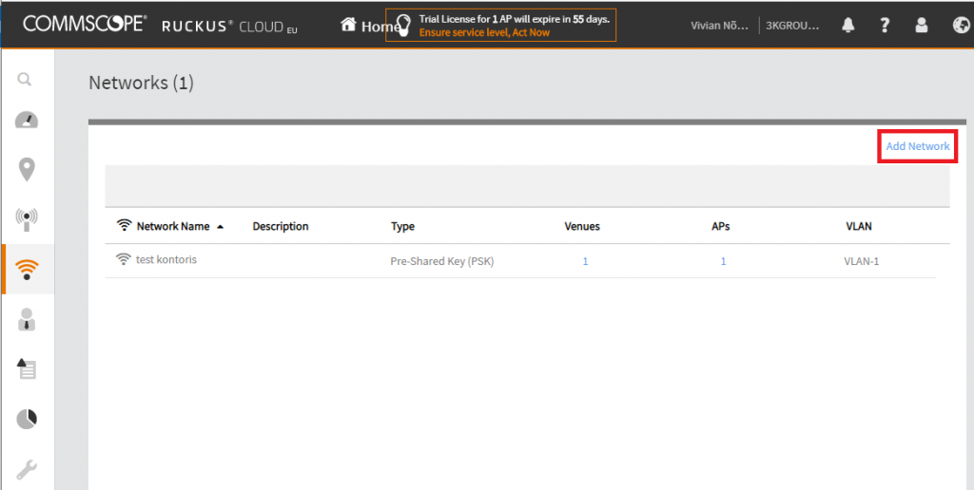Screen dimensions: 974x490
Task: Open Venues via location pin icon
Action: tap(27, 170)
